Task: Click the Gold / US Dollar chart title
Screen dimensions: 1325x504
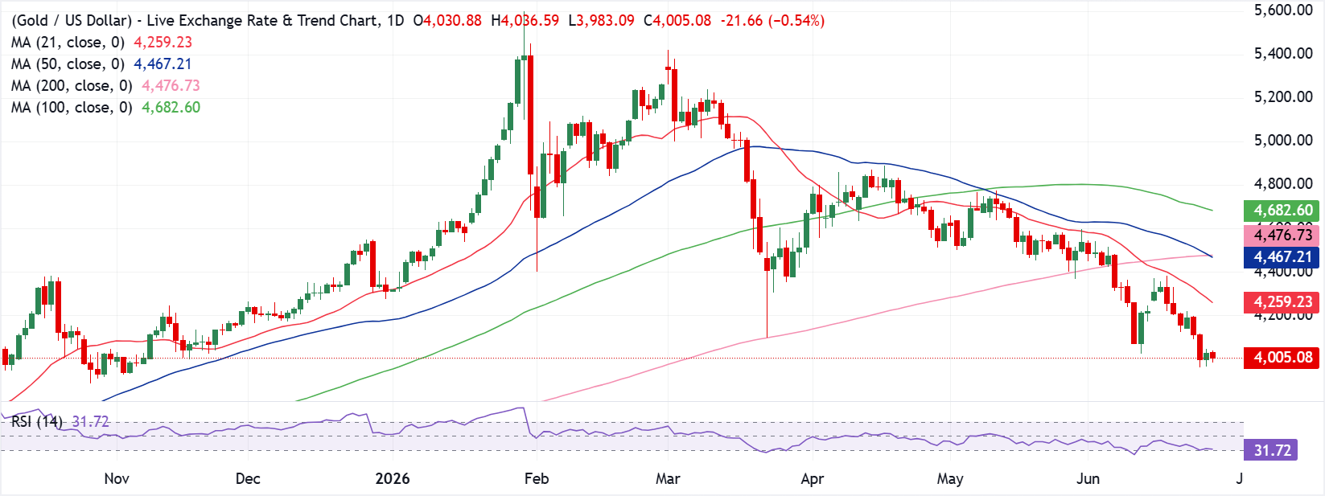Action: click(x=194, y=21)
